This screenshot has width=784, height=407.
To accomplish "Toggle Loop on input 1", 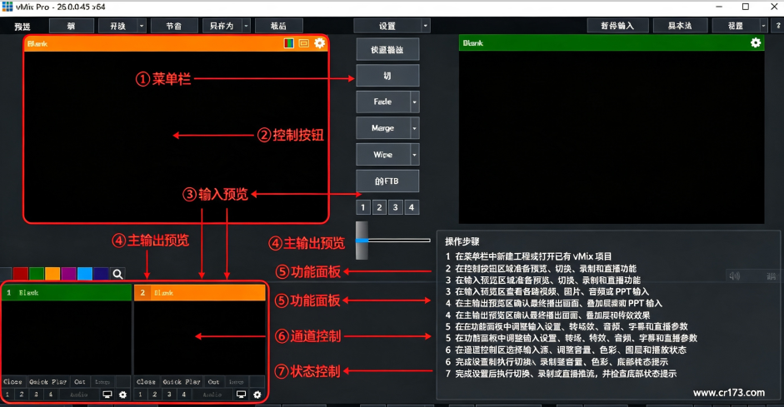I will point(102,382).
